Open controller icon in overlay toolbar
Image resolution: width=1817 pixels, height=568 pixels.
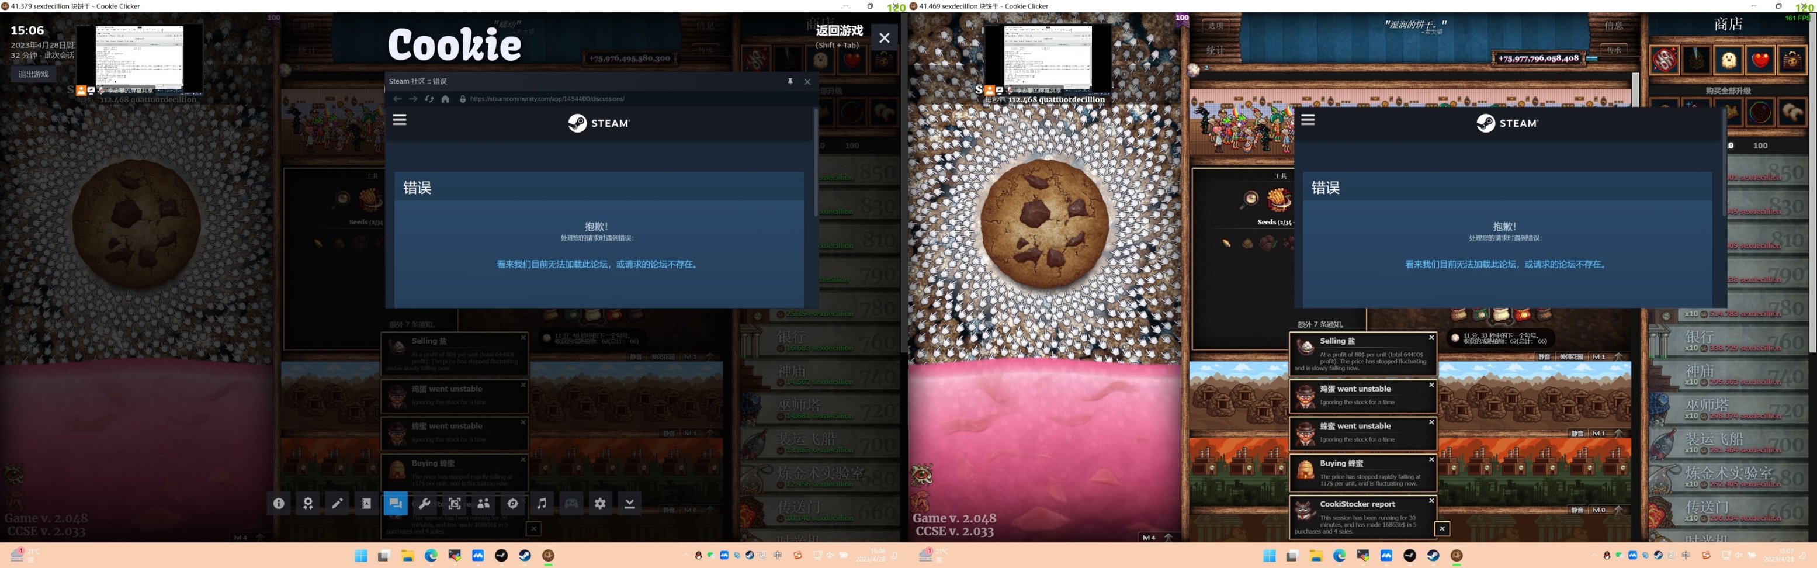tap(571, 503)
